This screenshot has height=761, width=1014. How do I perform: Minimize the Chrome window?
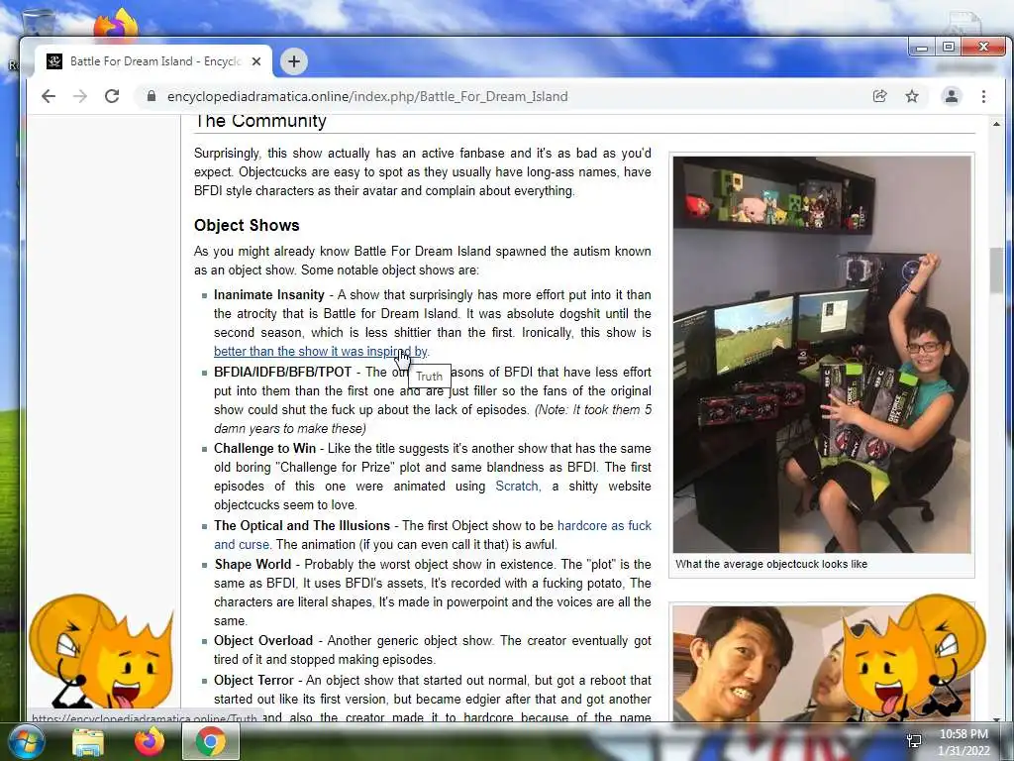[922, 48]
